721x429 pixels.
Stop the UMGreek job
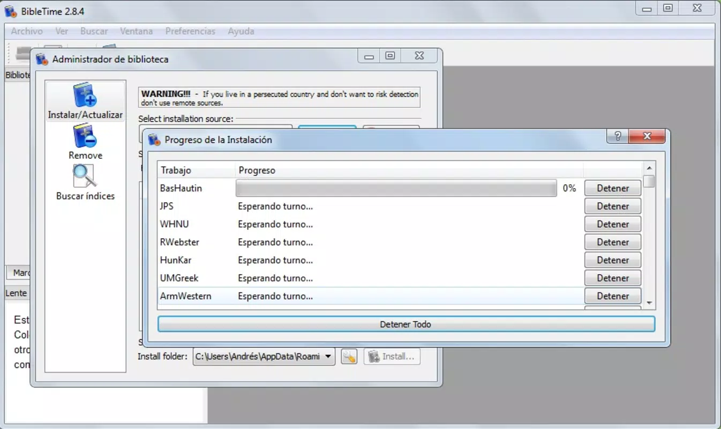click(613, 278)
